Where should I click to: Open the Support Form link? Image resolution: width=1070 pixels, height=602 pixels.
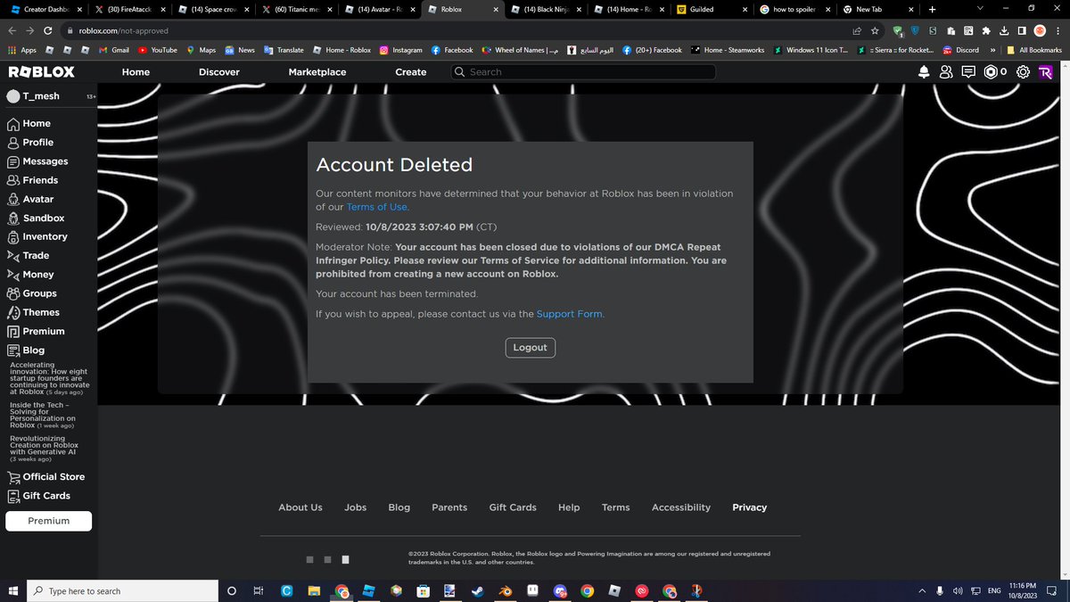point(570,314)
